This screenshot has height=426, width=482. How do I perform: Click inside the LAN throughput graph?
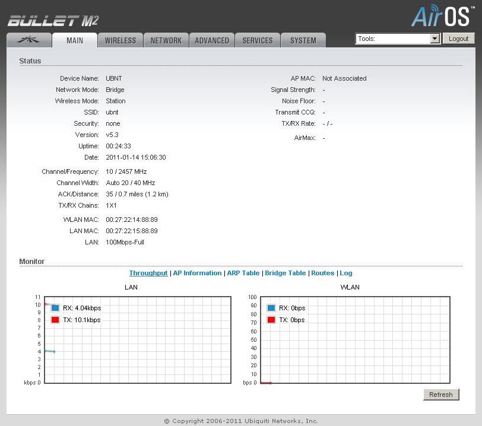click(x=138, y=340)
